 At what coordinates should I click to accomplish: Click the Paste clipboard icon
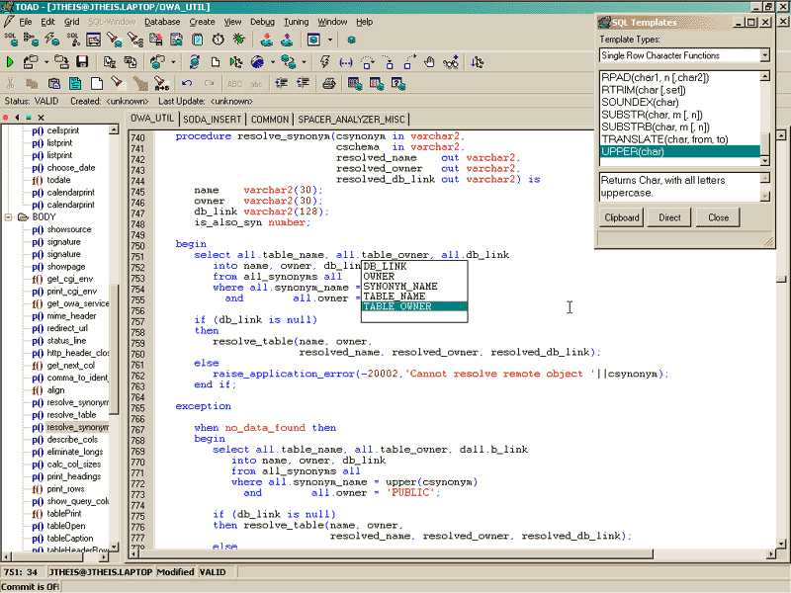(54, 84)
